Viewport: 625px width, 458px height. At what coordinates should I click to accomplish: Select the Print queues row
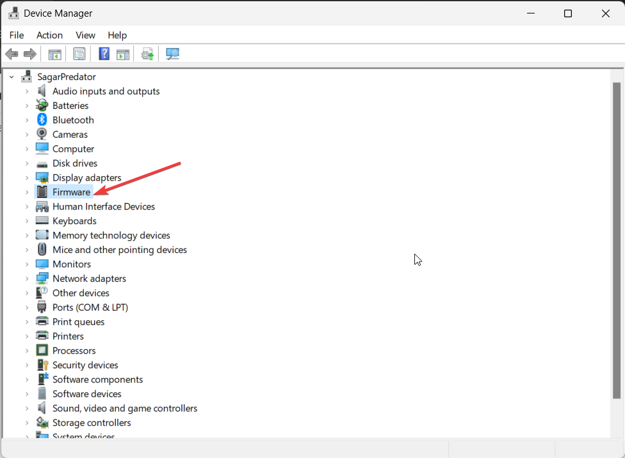pos(79,322)
